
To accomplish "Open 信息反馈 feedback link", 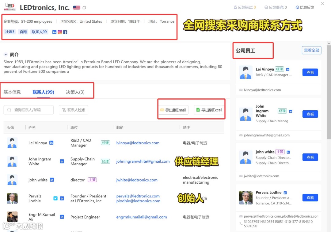I will click(305, 7).
